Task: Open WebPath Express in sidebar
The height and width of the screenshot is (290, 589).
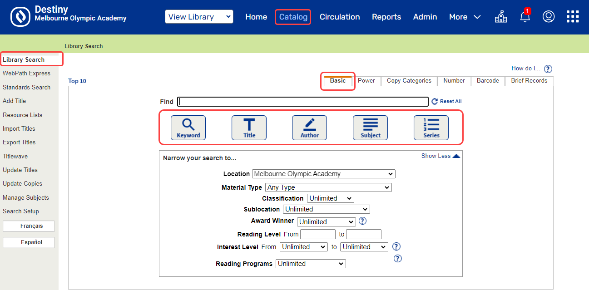Action: 26,73
